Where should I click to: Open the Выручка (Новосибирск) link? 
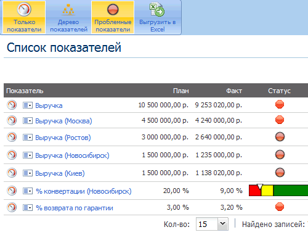pos(72,155)
